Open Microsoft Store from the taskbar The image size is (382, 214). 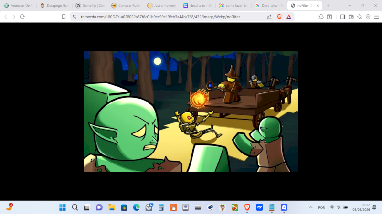pyautogui.click(x=124, y=207)
